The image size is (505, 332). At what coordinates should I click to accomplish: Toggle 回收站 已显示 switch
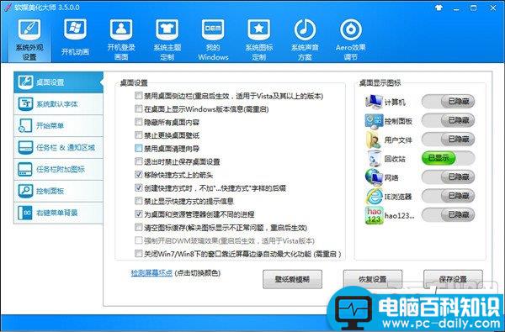(448, 158)
